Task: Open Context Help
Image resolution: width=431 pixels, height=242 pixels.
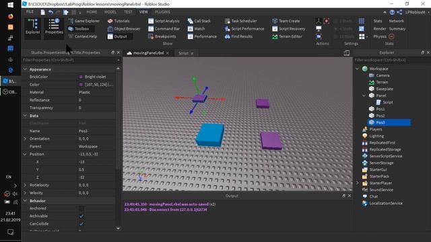Action: tap(82, 36)
